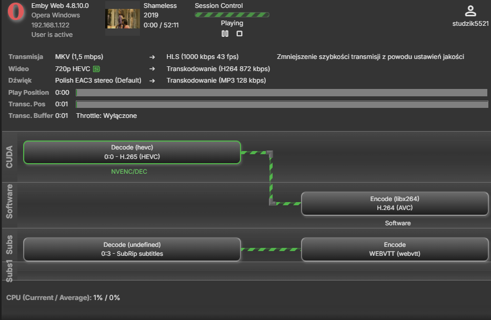Viewport: 491px width, 320px height.
Task: Click the Shameless title text
Action: pos(160,6)
